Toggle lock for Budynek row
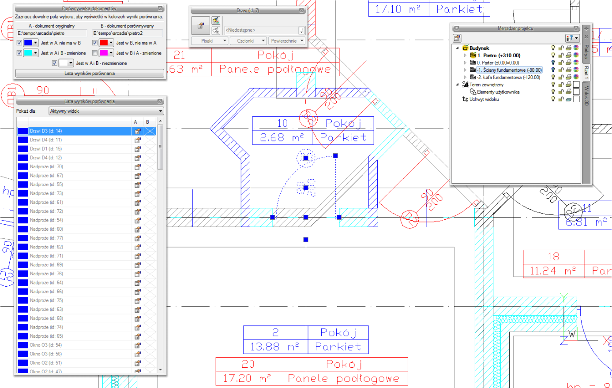This screenshot has width=612, height=388. [561, 48]
